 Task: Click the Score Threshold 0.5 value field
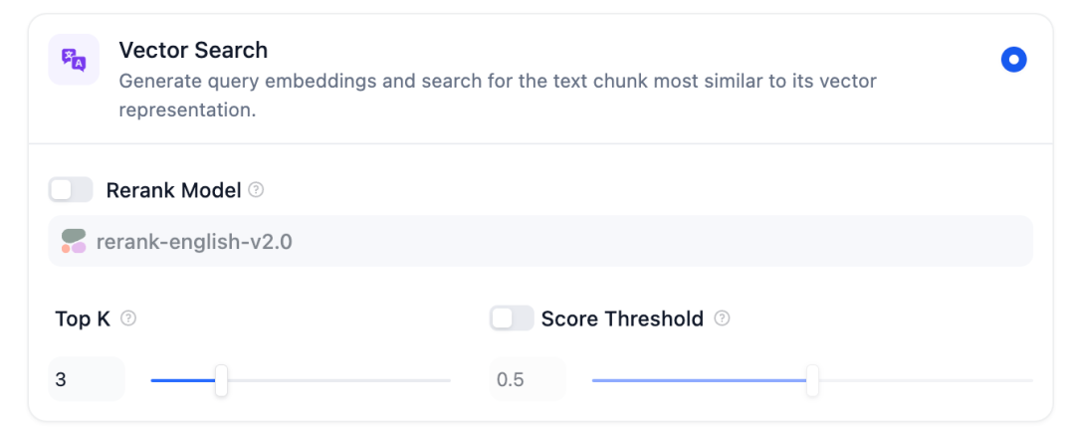click(x=527, y=379)
